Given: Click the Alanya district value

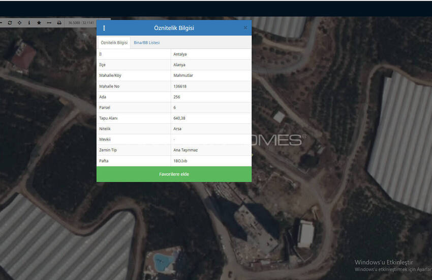Looking at the screenshot, I should (x=179, y=65).
